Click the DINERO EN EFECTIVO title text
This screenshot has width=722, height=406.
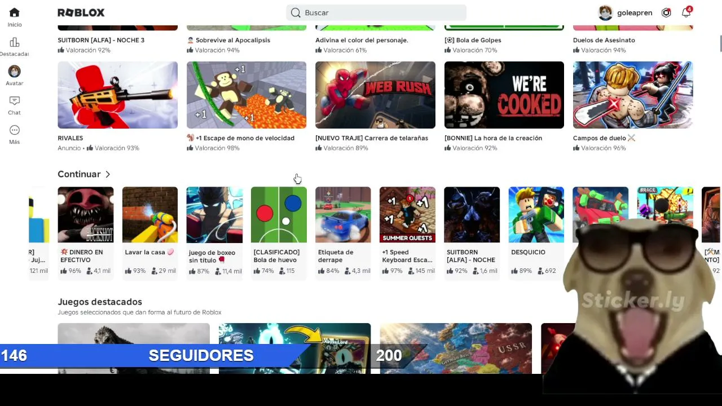pyautogui.click(x=82, y=256)
